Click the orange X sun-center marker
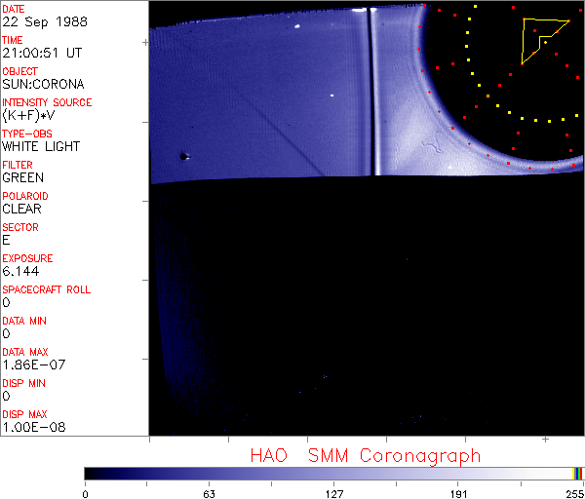This screenshot has height=499, width=585. pos(487,96)
